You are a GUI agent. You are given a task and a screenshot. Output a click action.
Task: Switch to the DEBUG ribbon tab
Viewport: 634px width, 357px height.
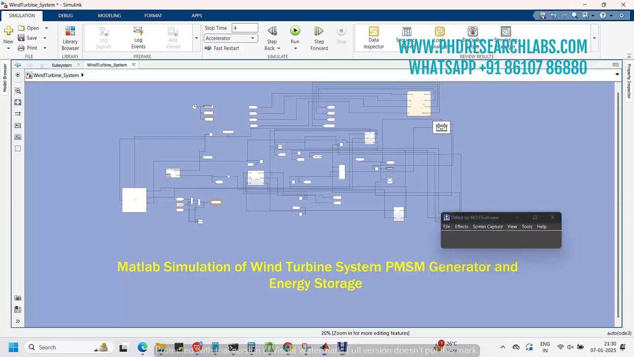coord(65,15)
